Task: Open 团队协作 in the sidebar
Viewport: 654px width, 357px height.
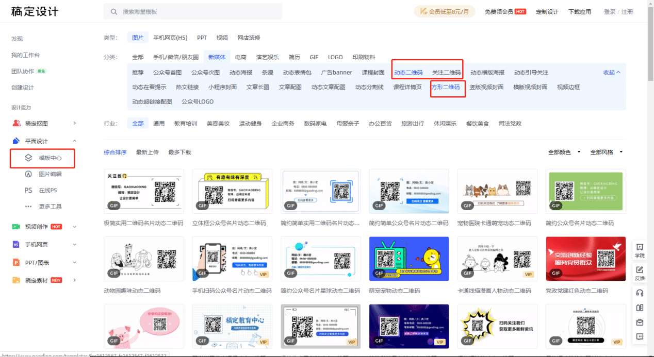Action: 23,71
